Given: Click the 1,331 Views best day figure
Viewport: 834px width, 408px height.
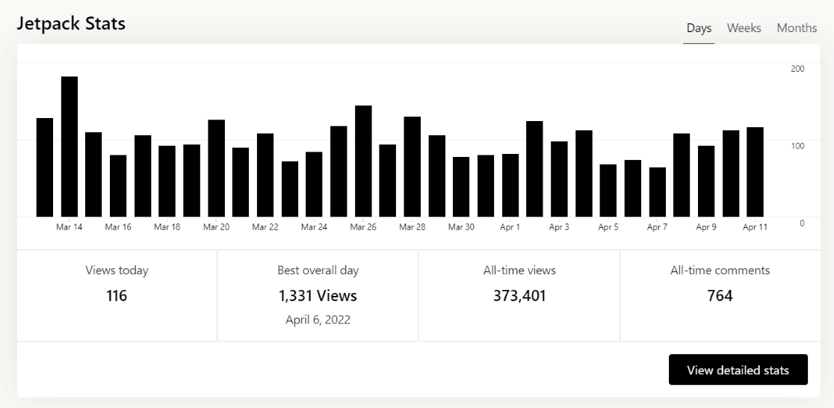Looking at the screenshot, I should click(318, 296).
